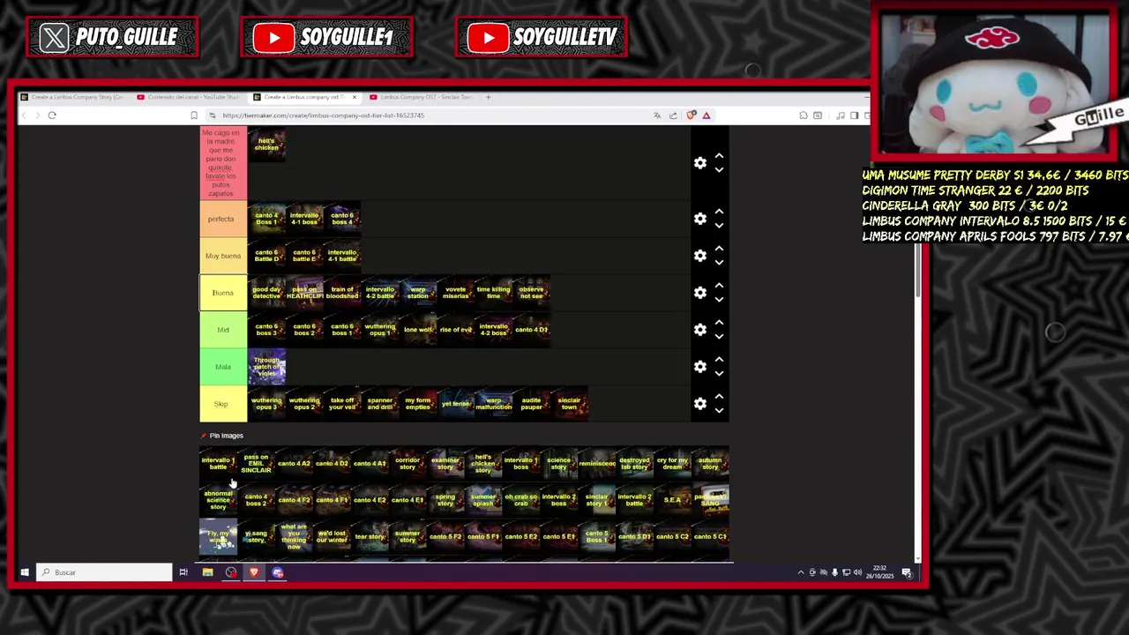This screenshot has height=635, width=1129.
Task: Open settings gear for the Buena tier
Action: tap(700, 293)
